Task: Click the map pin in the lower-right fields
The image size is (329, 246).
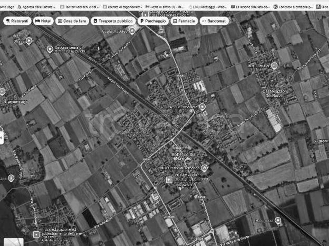Action: tap(278, 220)
